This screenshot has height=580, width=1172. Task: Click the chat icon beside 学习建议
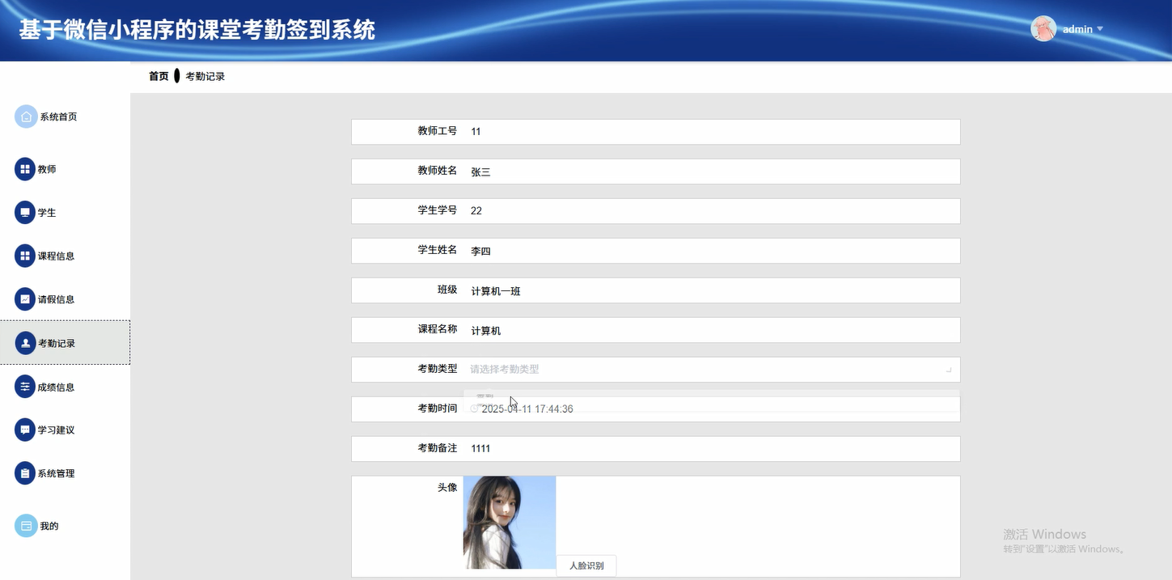(x=25, y=430)
